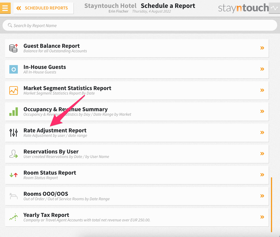Expand Rate Adjustment Report chevron
Image resolution: width=280 pixels, height=237 pixels.
click(262, 133)
